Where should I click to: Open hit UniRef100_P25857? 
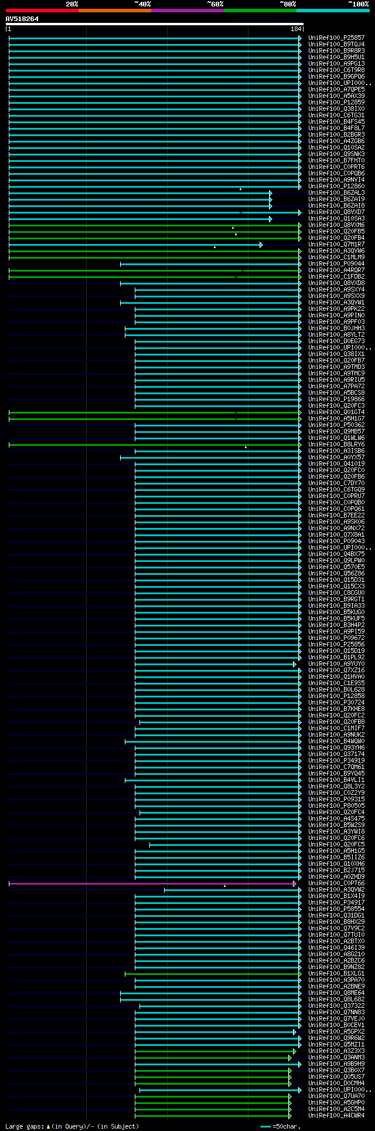[336, 38]
